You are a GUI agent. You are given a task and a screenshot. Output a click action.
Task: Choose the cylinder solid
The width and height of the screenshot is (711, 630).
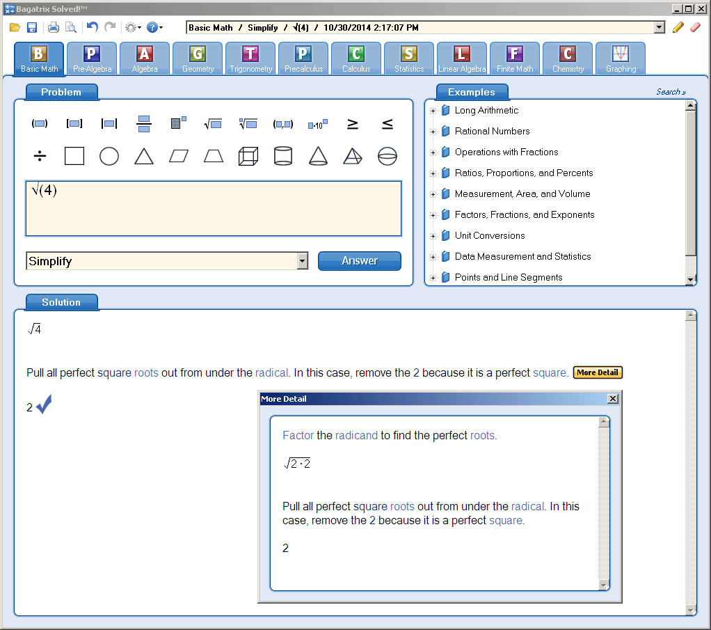[x=283, y=156]
